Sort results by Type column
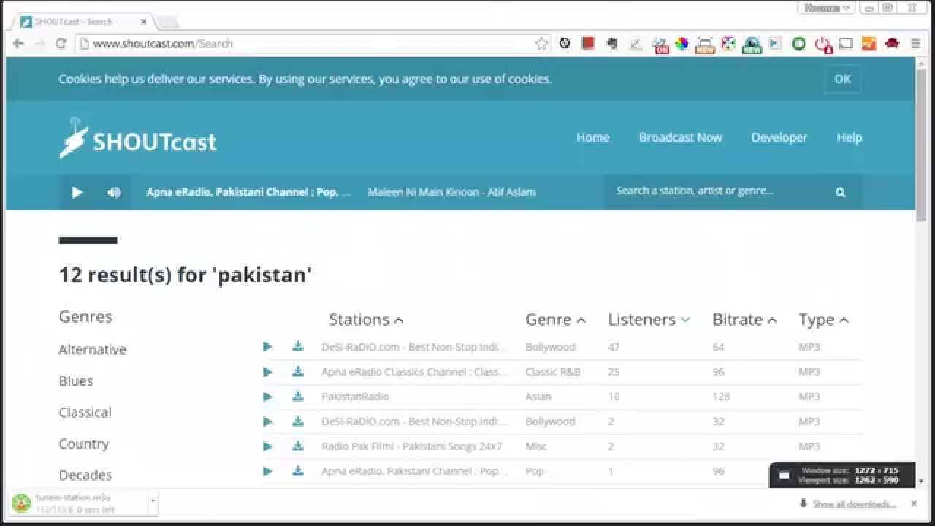 pyautogui.click(x=823, y=319)
